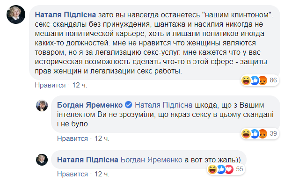Image resolution: width=299 pixels, height=182 pixels.
Task: Open the reaction count 39 list
Action: coord(273,133)
